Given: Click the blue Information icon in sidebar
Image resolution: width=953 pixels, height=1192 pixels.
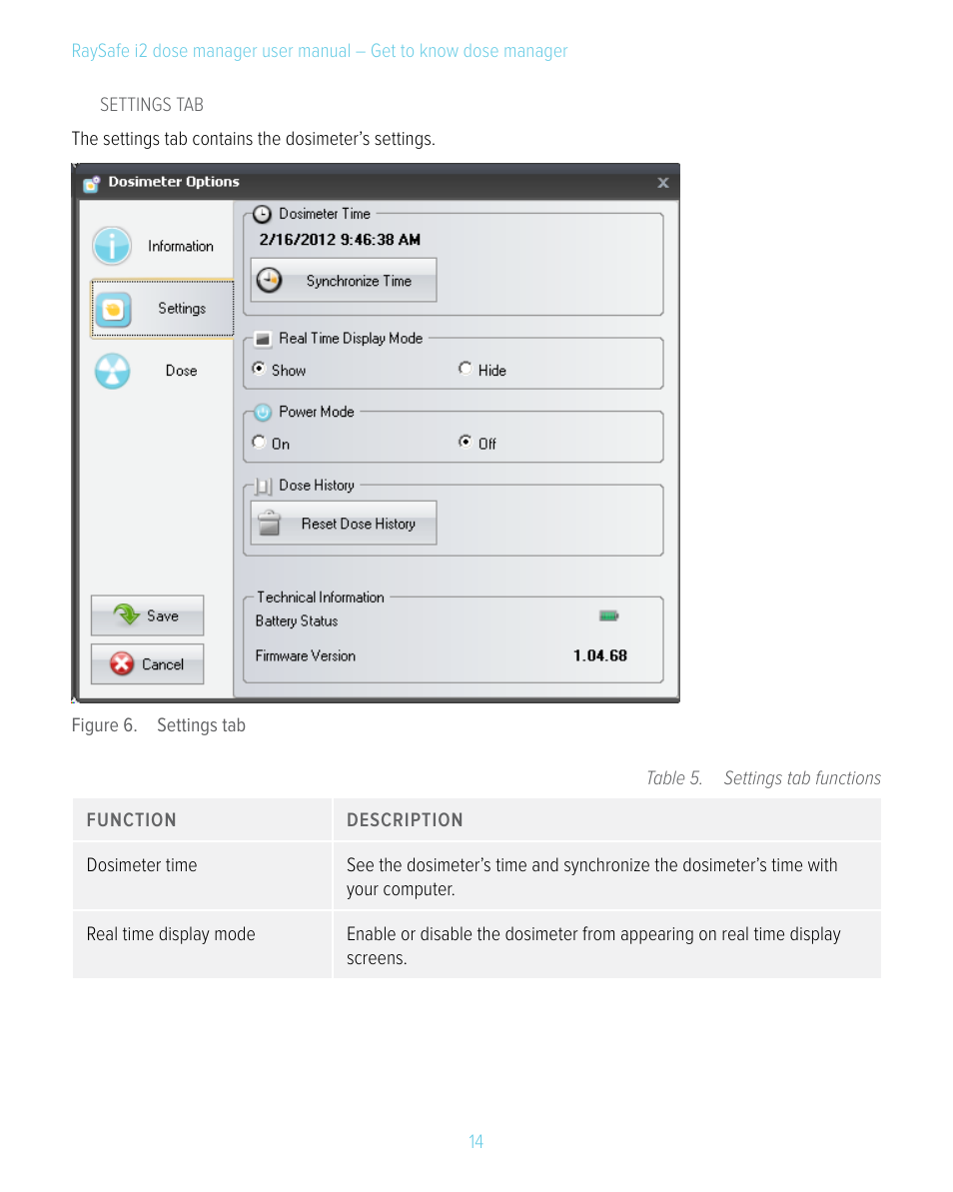Looking at the screenshot, I should tap(113, 246).
